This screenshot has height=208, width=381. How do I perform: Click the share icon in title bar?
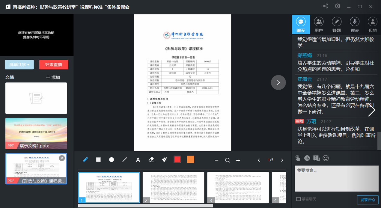click(325, 6)
